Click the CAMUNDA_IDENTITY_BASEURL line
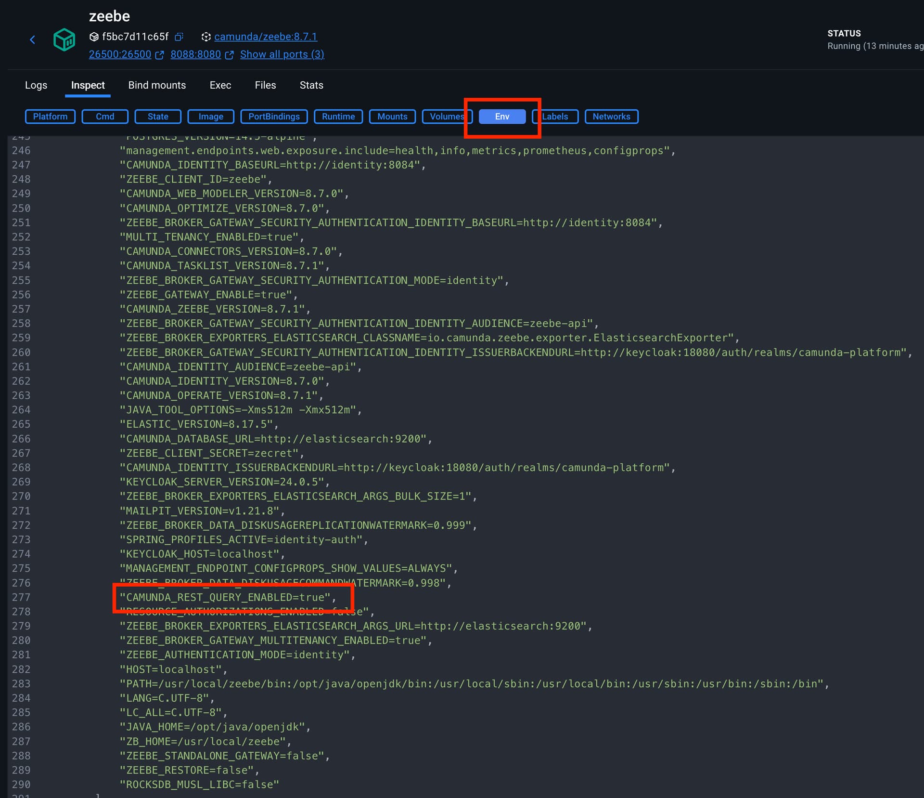The height and width of the screenshot is (798, 924). (x=273, y=165)
